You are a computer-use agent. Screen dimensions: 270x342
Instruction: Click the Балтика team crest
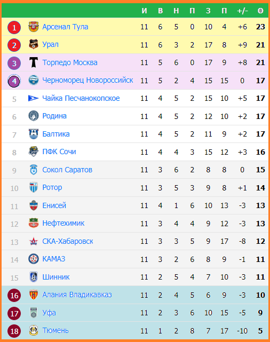[x=34, y=134]
